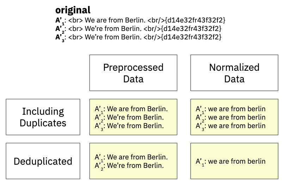Select "We're from Berlin." in Deduplicated Preprocessed cell
Image resolution: width=285 pixels, height=183 pixels.
(x=136, y=165)
